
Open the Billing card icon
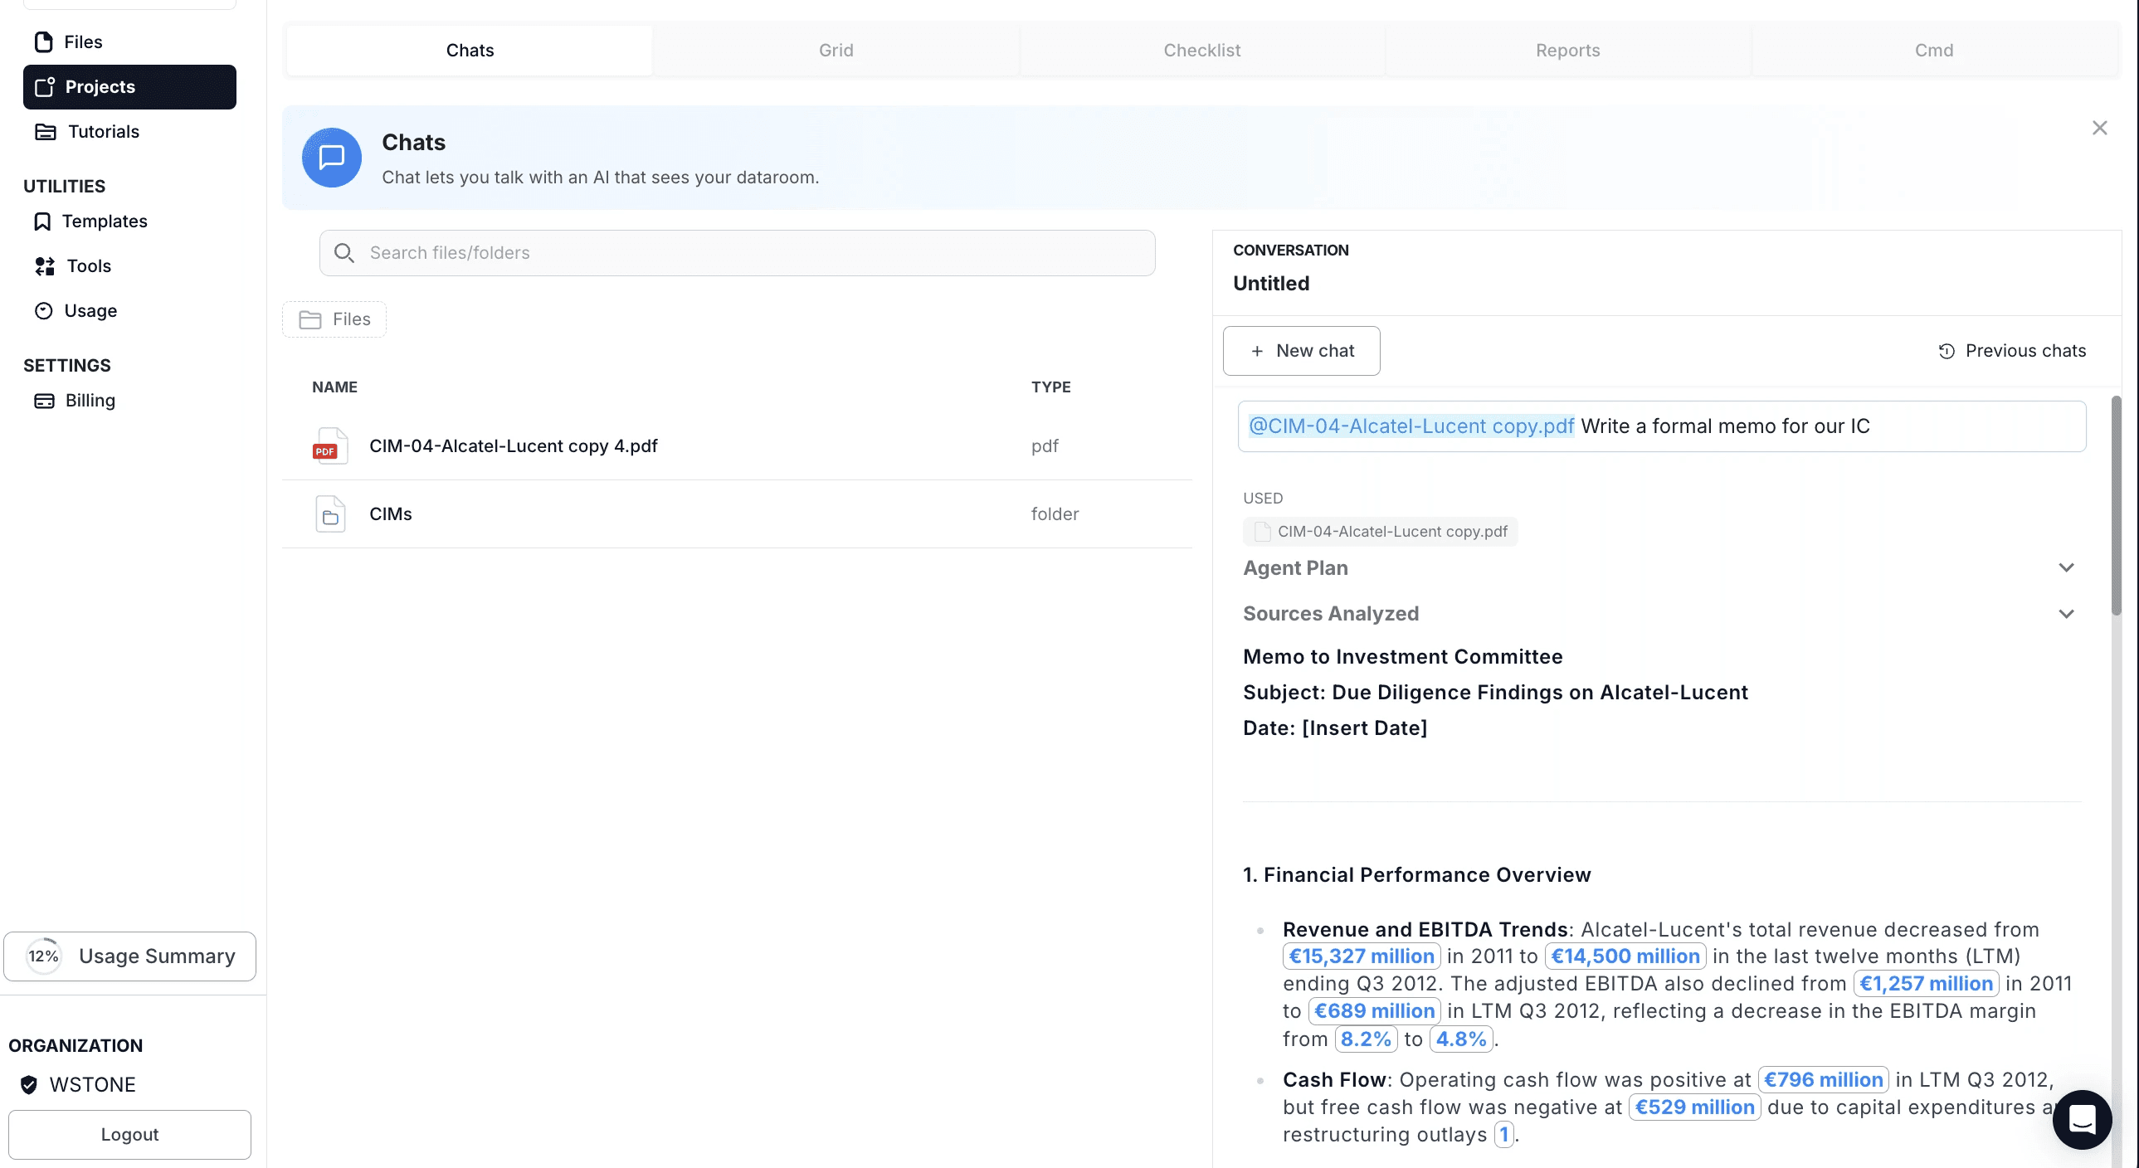click(x=44, y=401)
